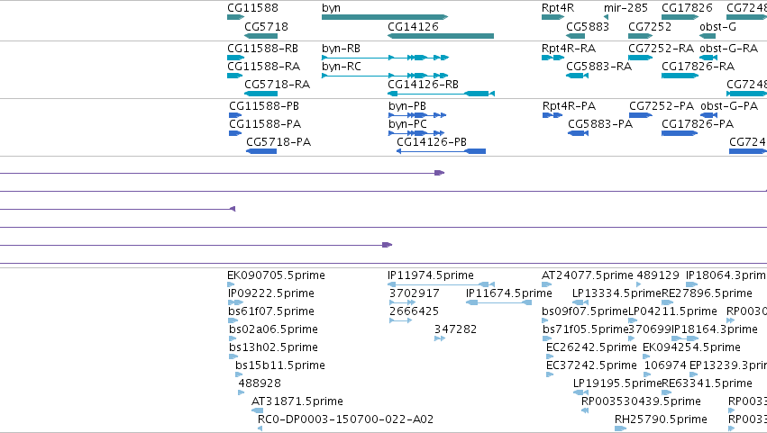Select transcript Rpt4R-RA

pos(569,49)
